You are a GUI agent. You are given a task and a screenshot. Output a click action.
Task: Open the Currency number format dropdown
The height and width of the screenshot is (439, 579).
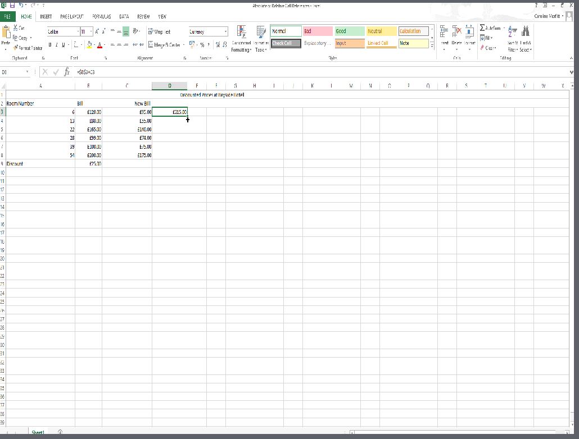[x=225, y=32]
